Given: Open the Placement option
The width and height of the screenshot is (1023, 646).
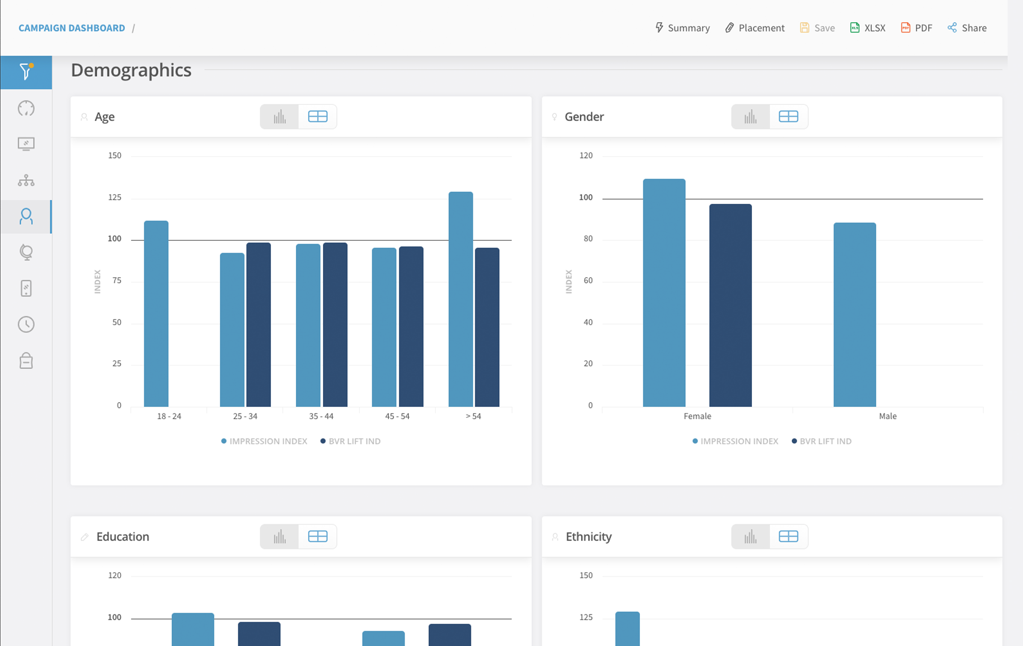Looking at the screenshot, I should coord(755,28).
